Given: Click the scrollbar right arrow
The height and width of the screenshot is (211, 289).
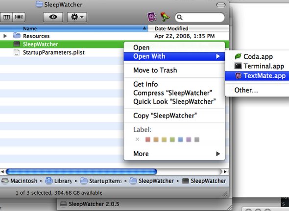Looking at the screenshot, I should click(x=225, y=172).
